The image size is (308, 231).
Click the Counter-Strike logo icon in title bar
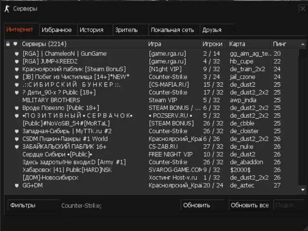pyautogui.click(x=7, y=9)
